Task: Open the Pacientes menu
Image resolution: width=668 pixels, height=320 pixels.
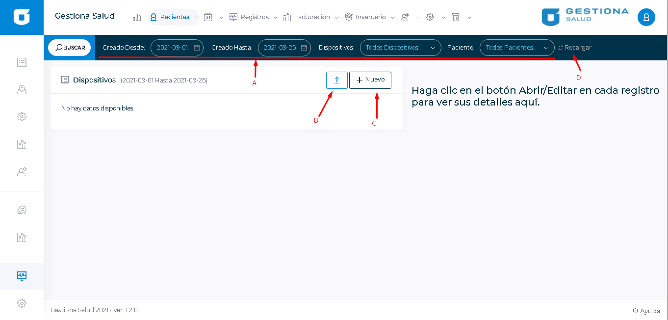Action: pos(174,17)
